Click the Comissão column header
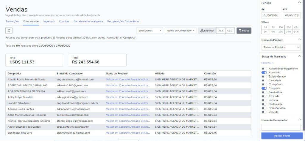The image size is (305, 141). (x=210, y=74)
